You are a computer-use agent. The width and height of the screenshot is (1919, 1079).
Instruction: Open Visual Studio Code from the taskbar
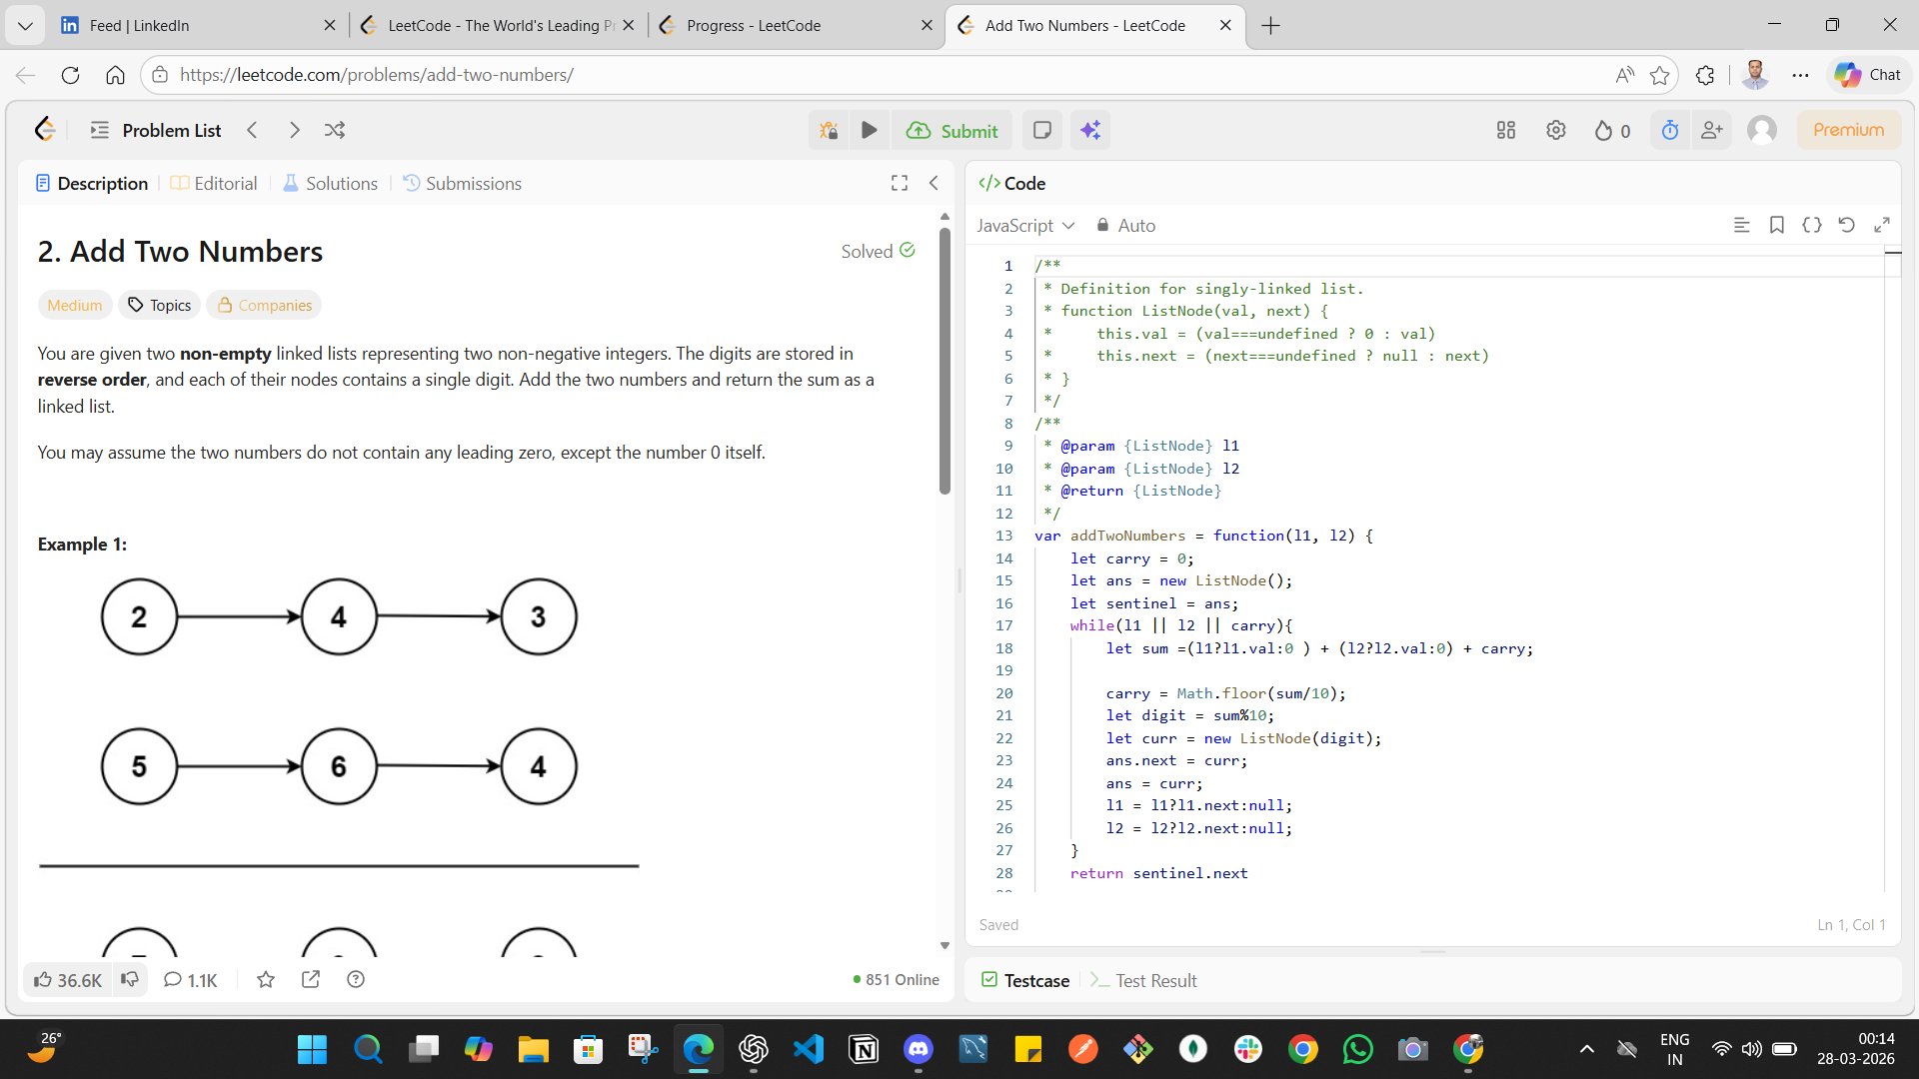point(808,1049)
